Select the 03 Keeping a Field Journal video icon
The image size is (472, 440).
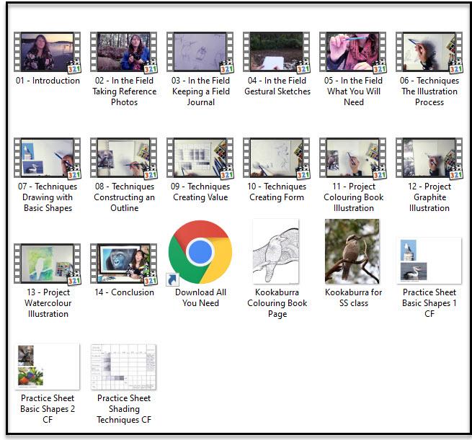[200, 52]
